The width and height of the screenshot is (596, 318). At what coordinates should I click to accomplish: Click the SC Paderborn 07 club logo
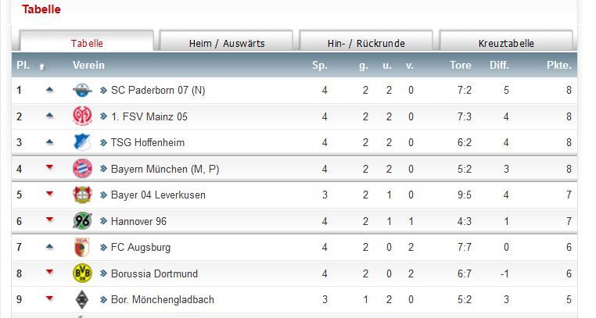pos(82,91)
